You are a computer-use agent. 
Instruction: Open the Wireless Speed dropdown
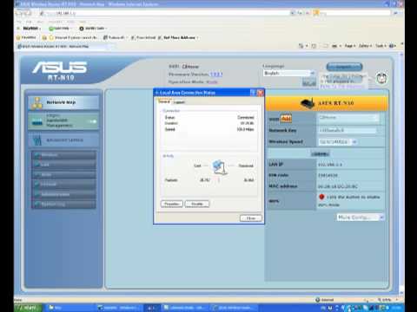tap(338, 142)
